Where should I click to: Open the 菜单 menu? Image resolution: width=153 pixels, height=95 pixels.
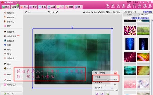coord(129,2)
